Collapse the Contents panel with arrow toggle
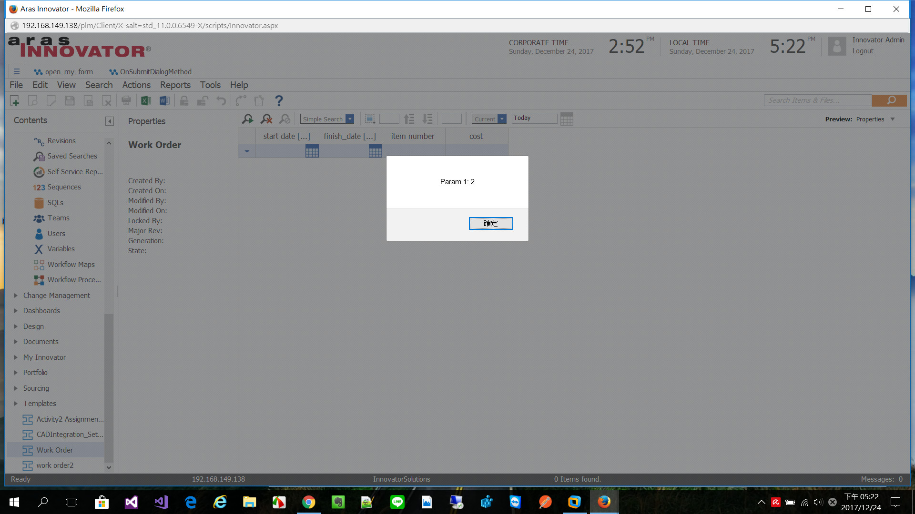The height and width of the screenshot is (514, 915). 110,121
